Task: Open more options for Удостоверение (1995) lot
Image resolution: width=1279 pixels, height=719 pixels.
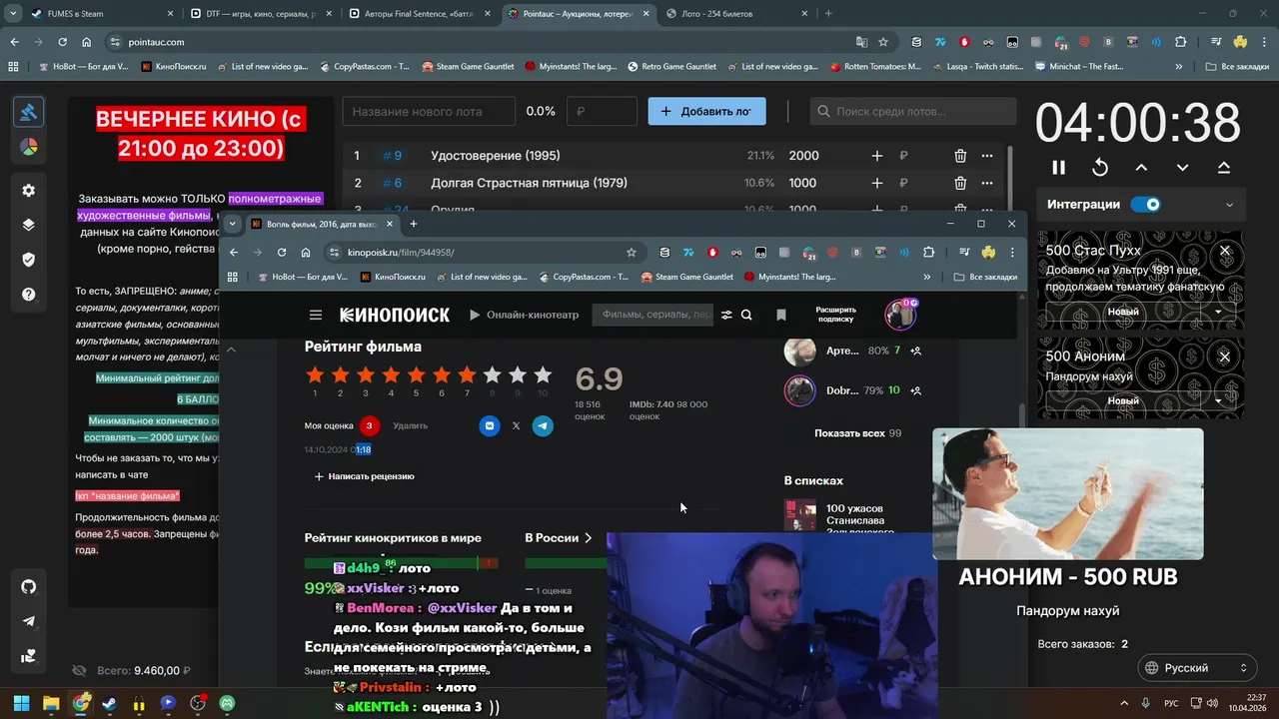Action: click(987, 156)
